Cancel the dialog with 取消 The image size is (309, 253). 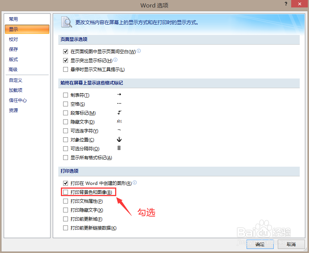point(291,244)
